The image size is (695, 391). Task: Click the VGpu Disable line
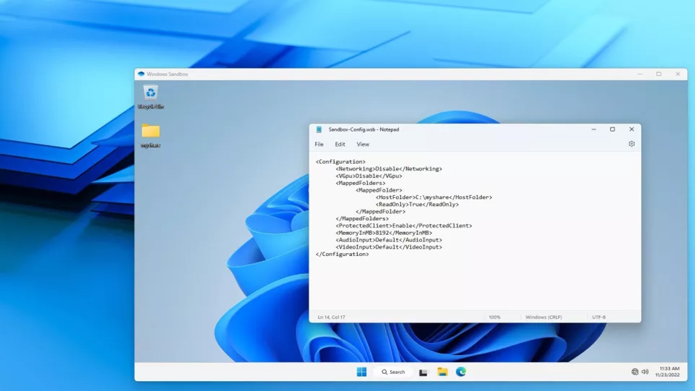368,176
